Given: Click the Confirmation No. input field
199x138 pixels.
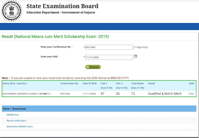Looking at the screenshot, I should click(x=109, y=47).
